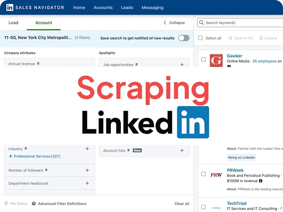The width and height of the screenshot is (283, 212).
Task: Click the plus icon before Professional Services
Action: click(x=10, y=156)
